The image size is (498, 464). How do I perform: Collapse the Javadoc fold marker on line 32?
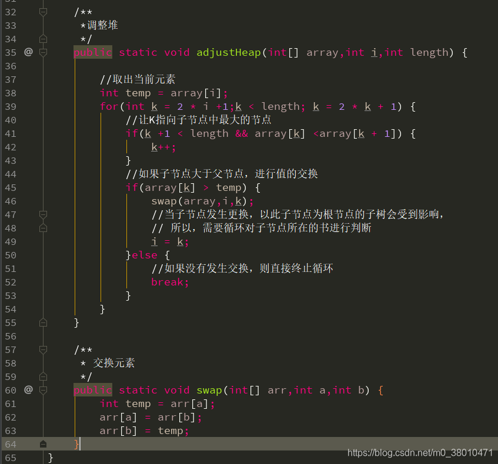(43, 12)
